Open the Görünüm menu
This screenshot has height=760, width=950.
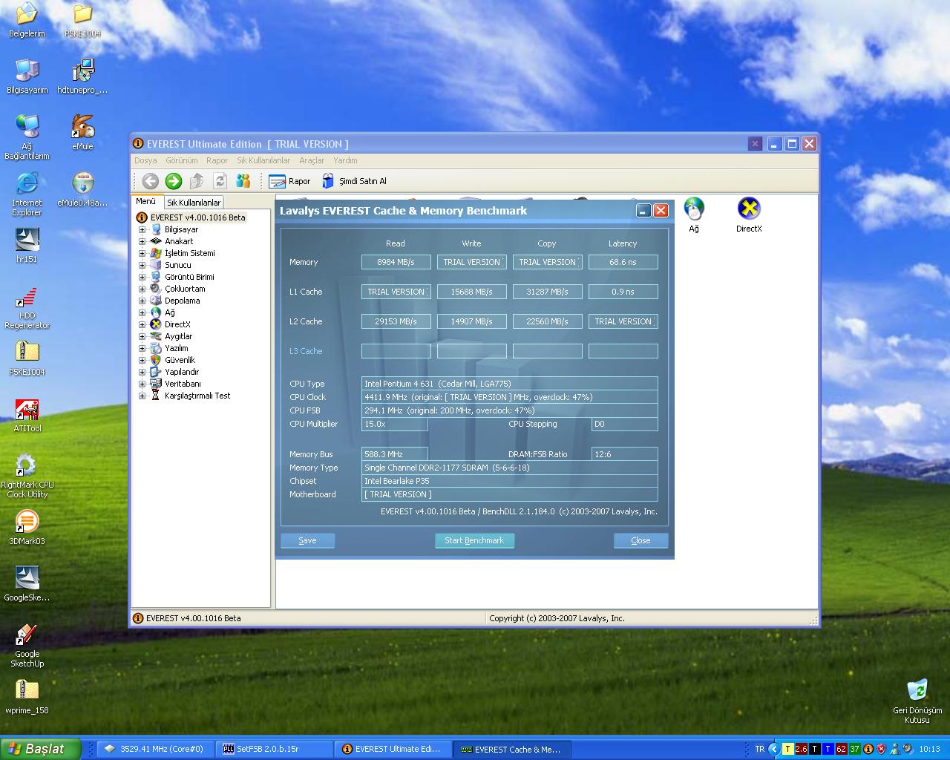181,160
